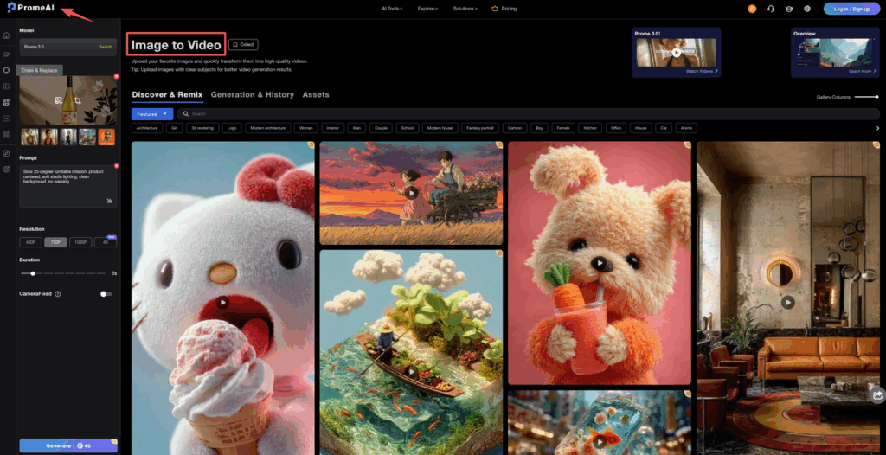Open the Watch Videos link
This screenshot has width=886, height=455.
click(x=702, y=71)
